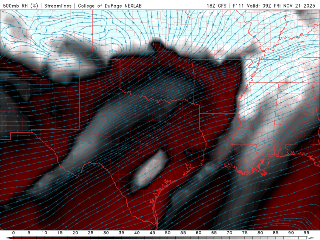
Task: Click the "35" label on the color scale
Action: [122, 233]
